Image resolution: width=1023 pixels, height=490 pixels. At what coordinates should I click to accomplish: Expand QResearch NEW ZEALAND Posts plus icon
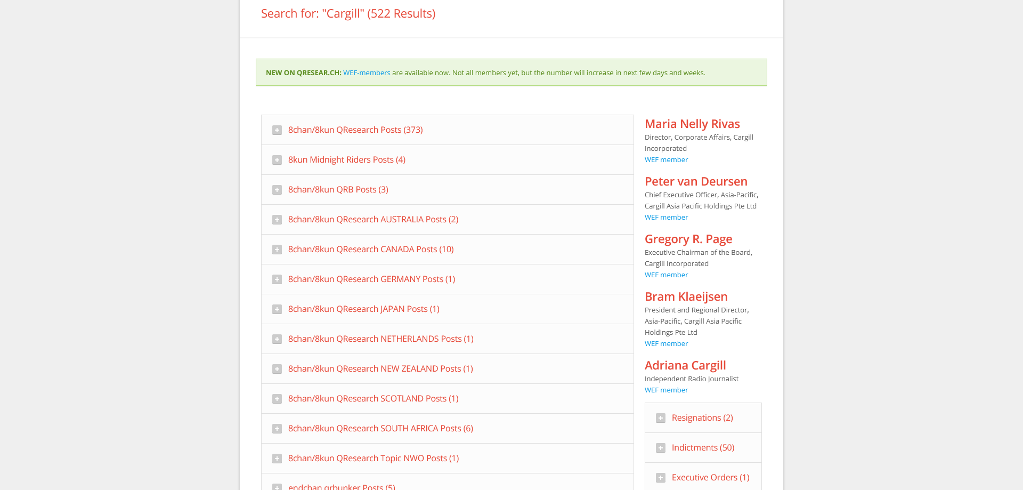pos(277,369)
